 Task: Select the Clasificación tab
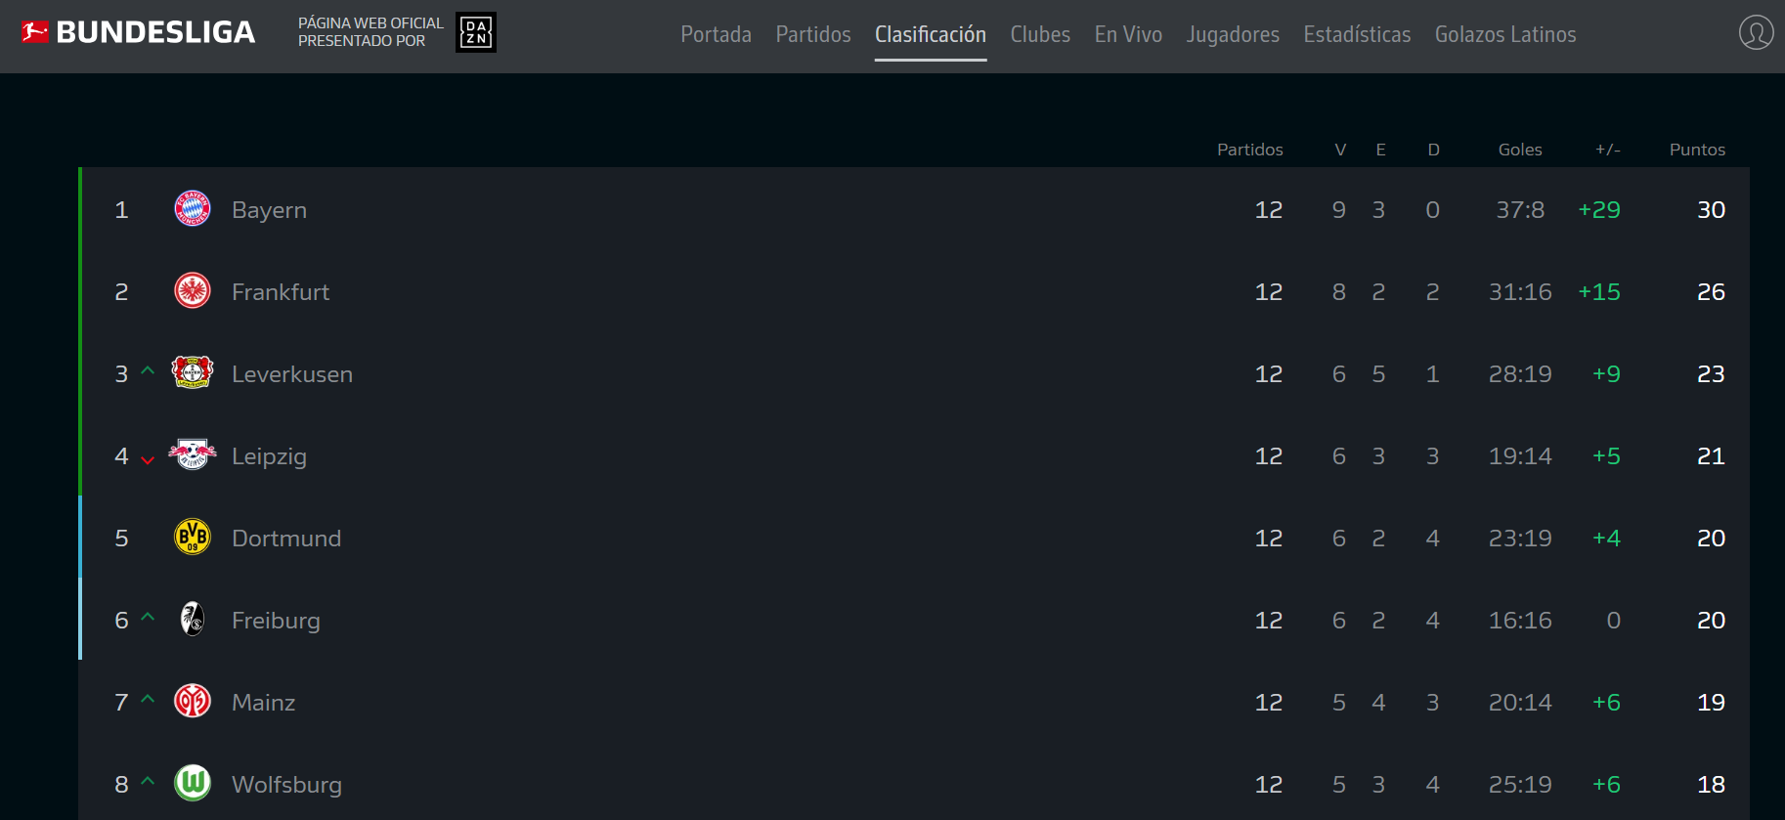coord(931,35)
